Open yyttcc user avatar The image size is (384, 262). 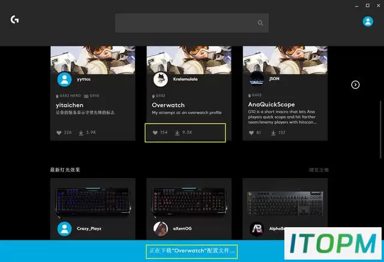[64, 79]
